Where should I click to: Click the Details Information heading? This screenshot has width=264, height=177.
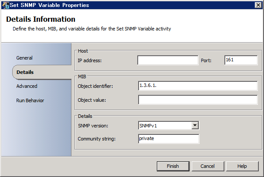41,19
